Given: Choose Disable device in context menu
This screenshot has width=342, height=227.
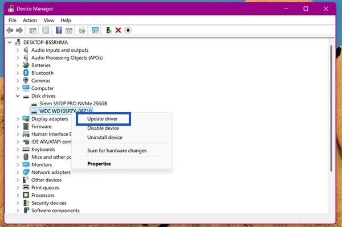Looking at the screenshot, I should pos(103,128).
